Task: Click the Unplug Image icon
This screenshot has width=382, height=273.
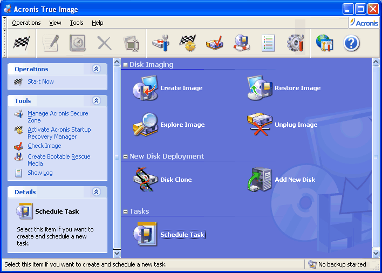Action: tap(260, 125)
